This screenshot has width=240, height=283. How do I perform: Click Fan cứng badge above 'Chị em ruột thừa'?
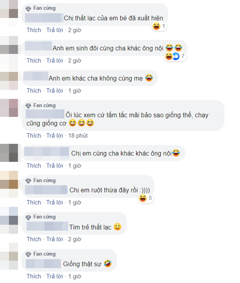(x=40, y=181)
